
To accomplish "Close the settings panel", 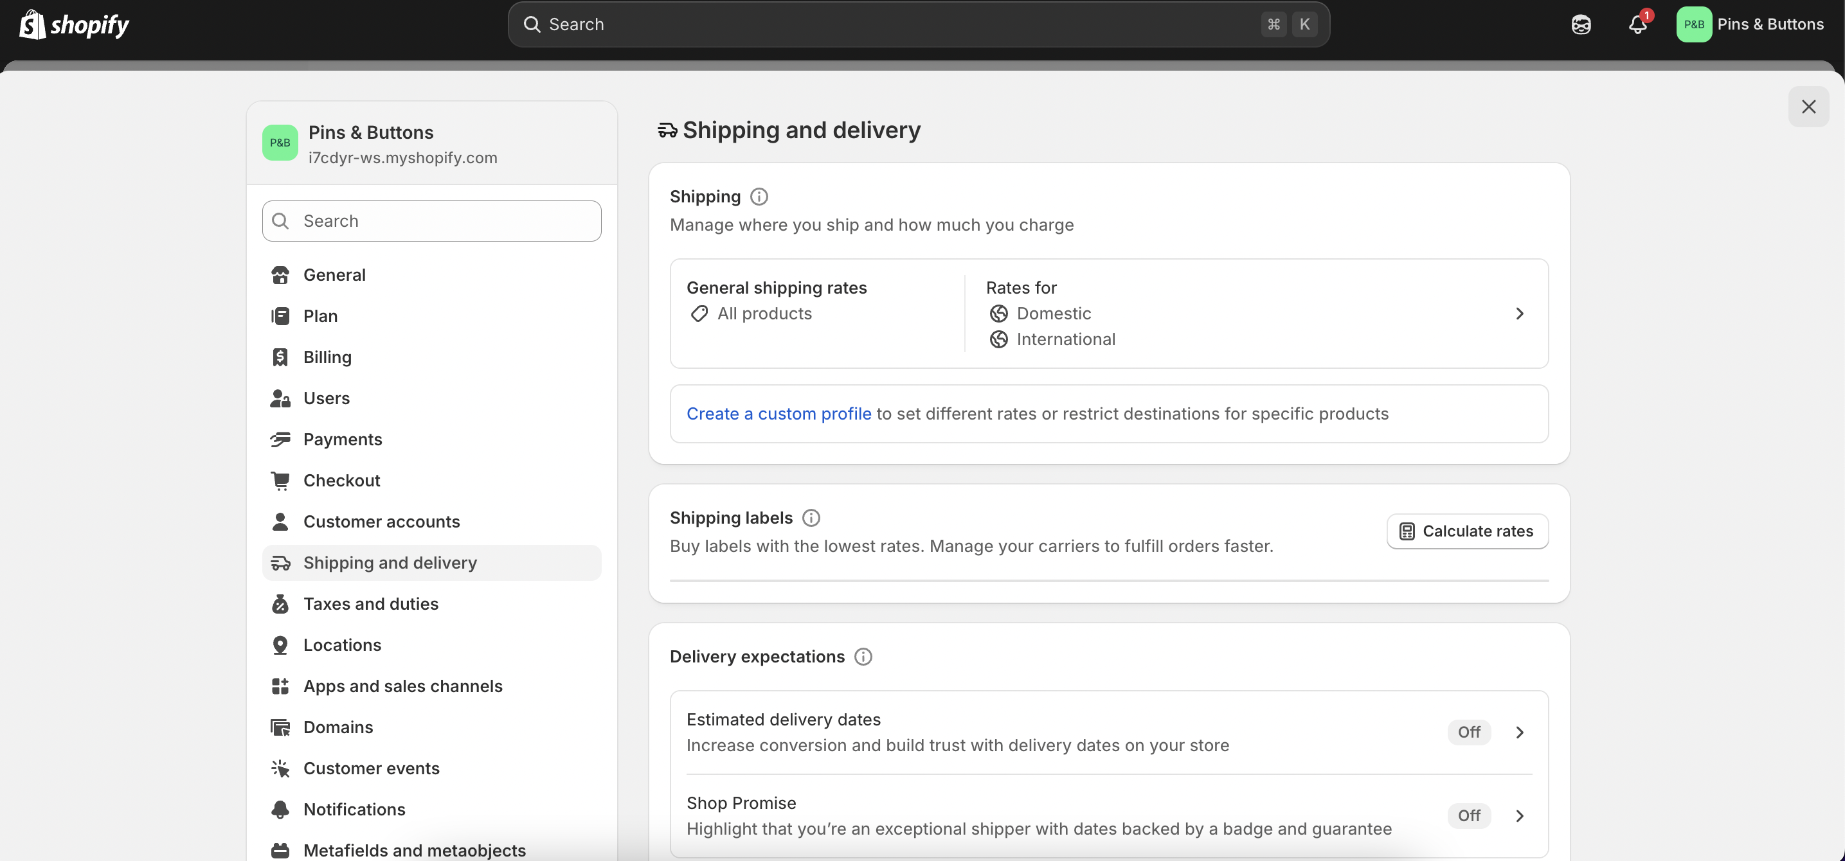I will [1808, 107].
